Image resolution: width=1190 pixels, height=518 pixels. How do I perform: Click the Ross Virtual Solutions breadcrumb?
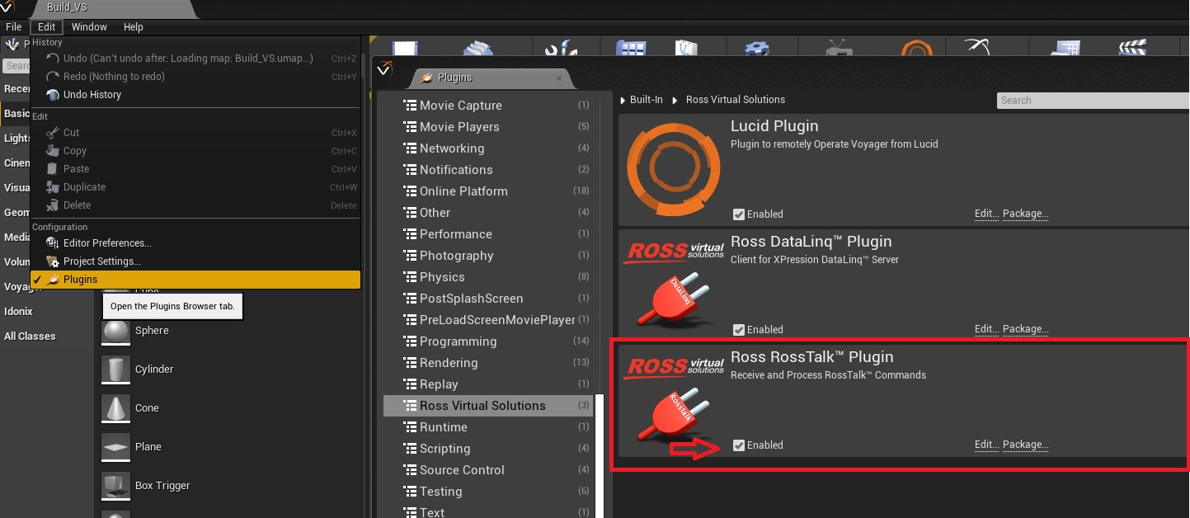[735, 100]
